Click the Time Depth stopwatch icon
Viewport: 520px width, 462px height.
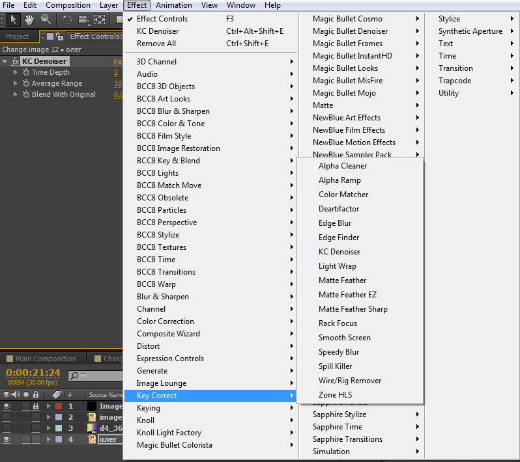point(26,72)
